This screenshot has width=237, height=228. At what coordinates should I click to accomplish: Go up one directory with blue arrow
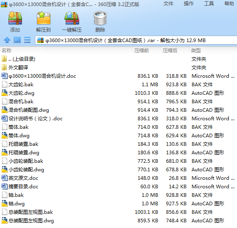coord(7,40)
